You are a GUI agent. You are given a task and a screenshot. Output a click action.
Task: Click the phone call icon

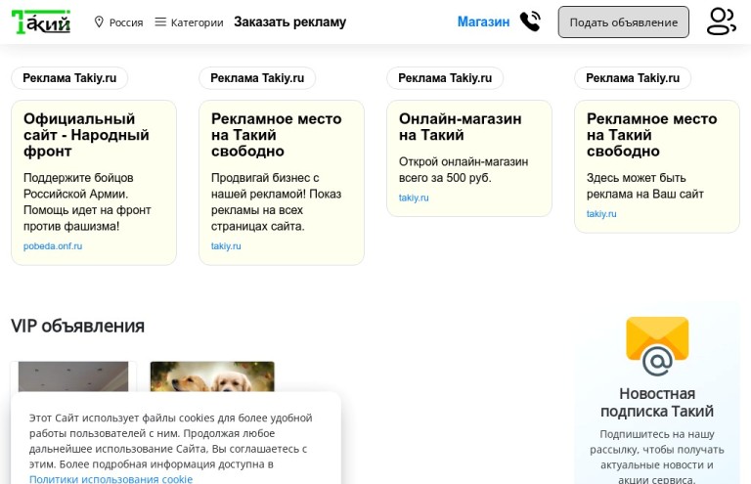(530, 22)
